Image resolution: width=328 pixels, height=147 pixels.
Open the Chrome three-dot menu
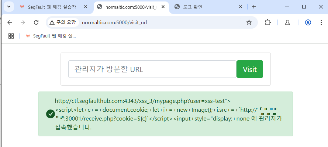(321, 22)
